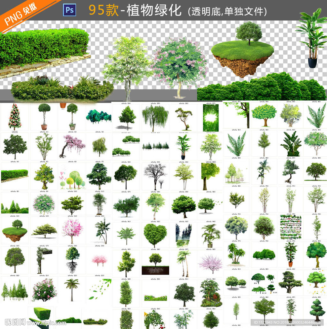Click the blue Photoshop Ps icon
This screenshot has width=327, height=329.
click(69, 10)
